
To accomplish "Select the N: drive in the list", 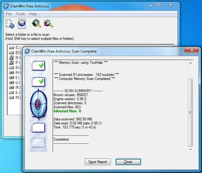I will coord(15,97).
